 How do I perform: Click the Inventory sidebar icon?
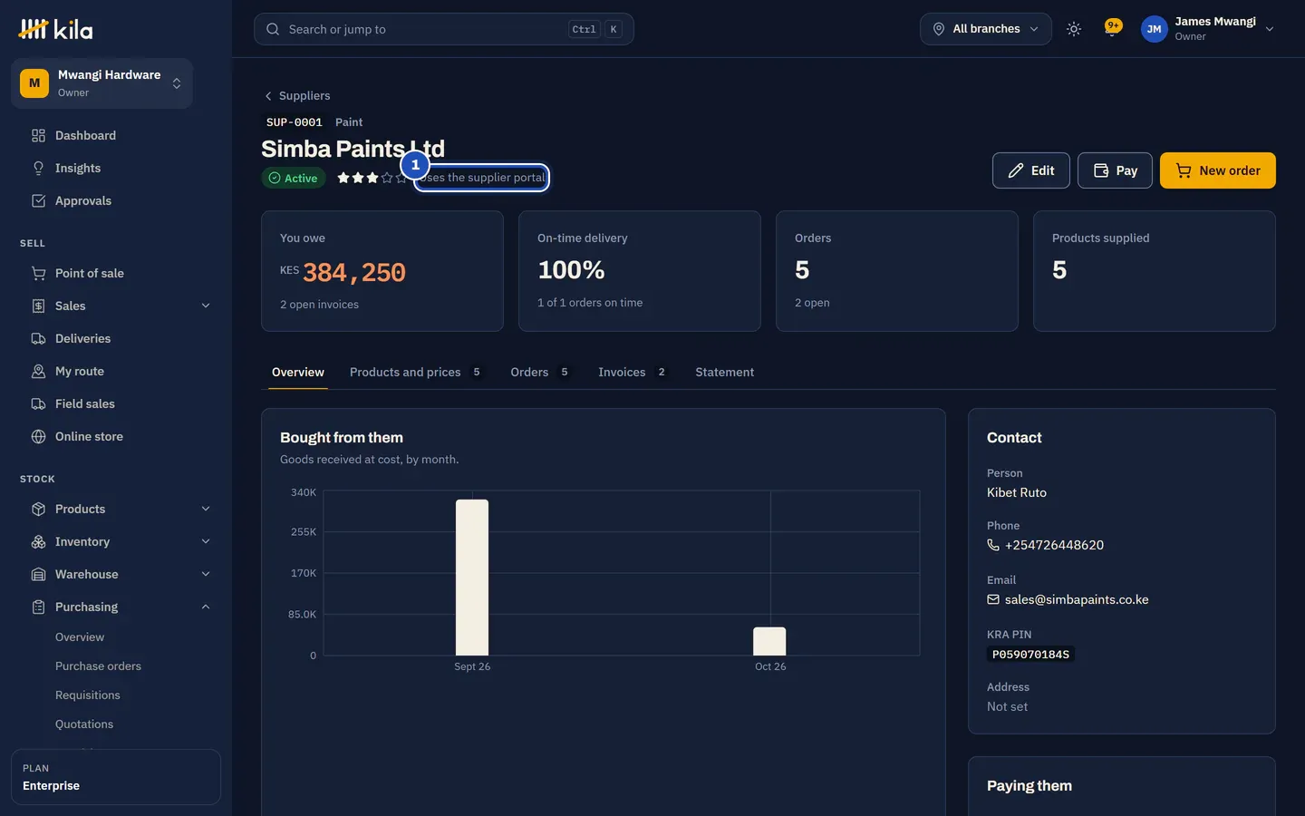point(38,541)
